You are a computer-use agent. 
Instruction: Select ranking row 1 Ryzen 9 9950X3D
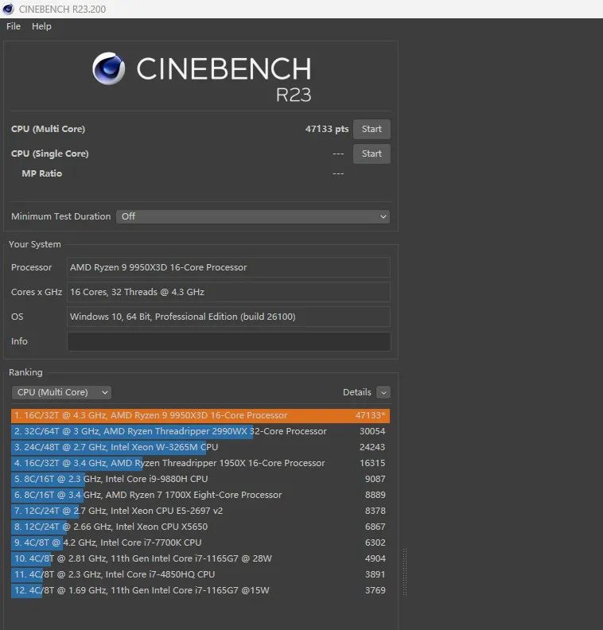pos(200,415)
